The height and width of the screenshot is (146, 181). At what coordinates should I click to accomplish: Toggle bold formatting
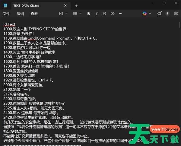(88, 14)
